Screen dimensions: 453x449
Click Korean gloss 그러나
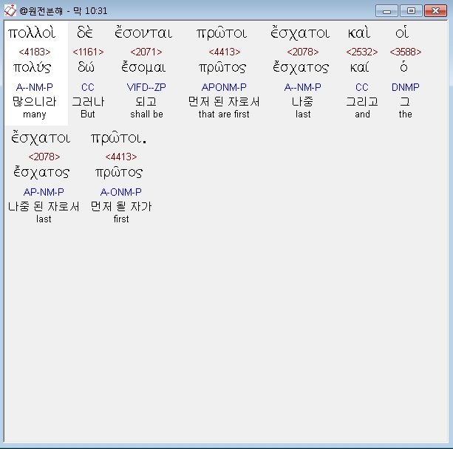pyautogui.click(x=88, y=102)
